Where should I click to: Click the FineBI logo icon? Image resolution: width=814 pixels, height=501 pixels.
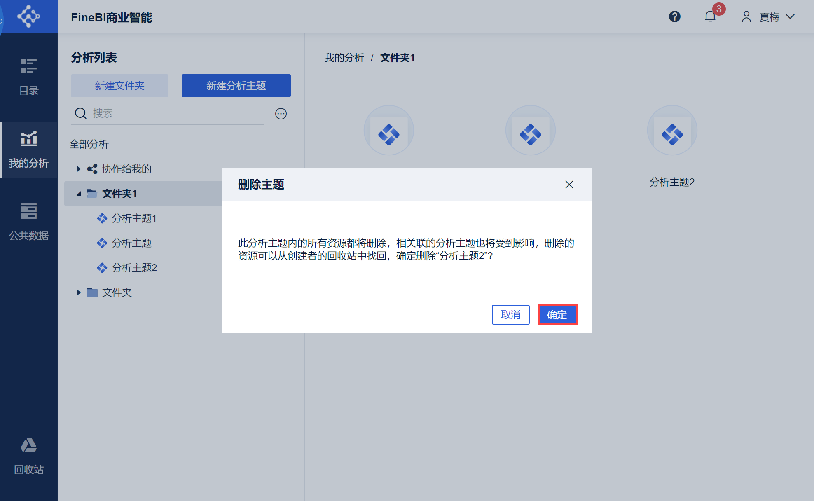[x=28, y=16]
